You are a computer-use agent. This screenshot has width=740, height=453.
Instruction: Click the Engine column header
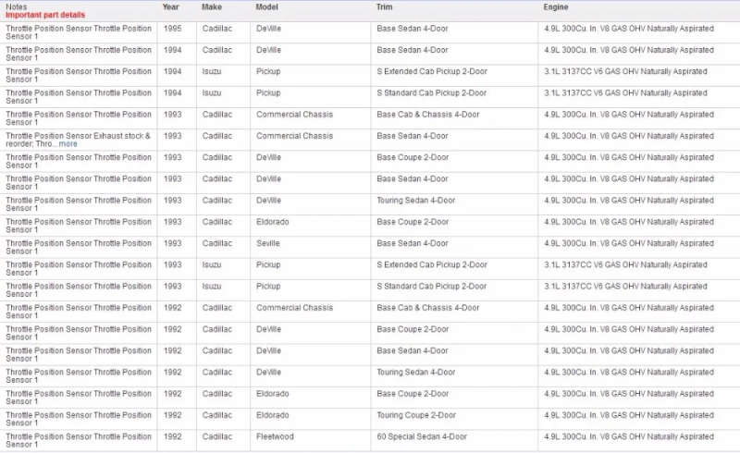(556, 7)
